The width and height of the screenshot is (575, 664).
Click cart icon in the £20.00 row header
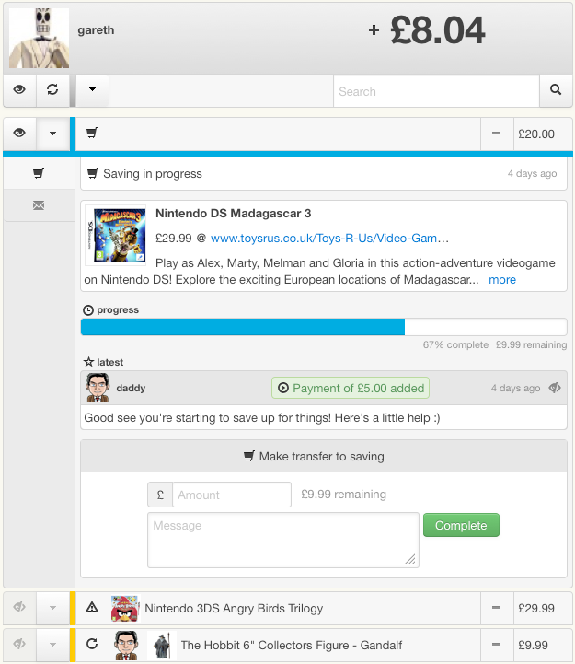click(92, 133)
